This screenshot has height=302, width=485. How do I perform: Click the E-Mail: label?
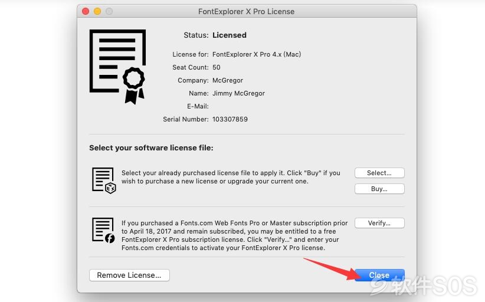198,106
